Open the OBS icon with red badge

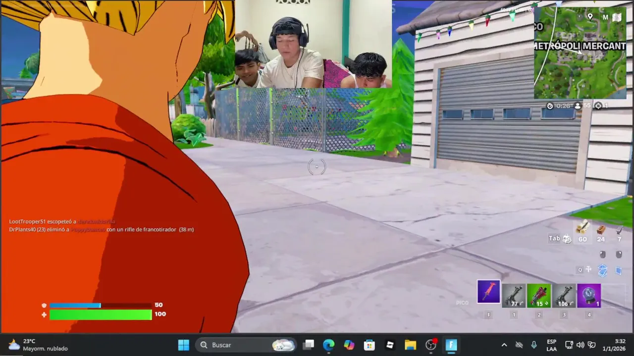coord(431,345)
